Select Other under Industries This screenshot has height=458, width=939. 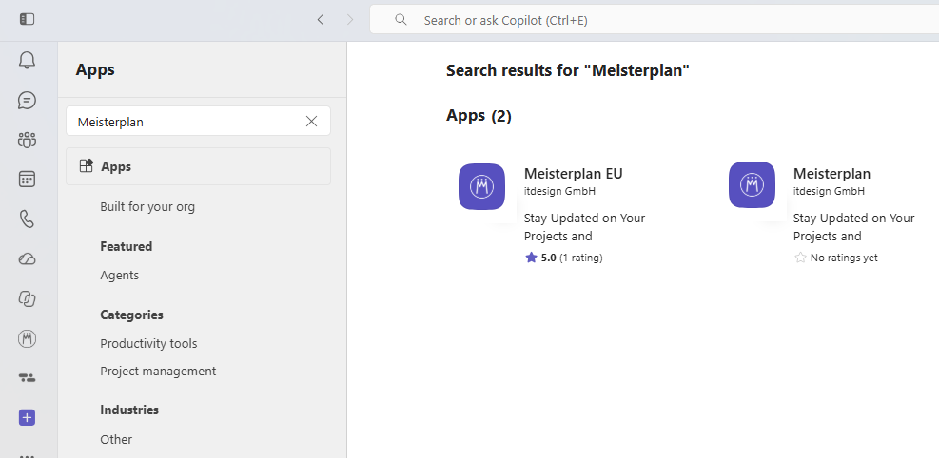coord(116,439)
